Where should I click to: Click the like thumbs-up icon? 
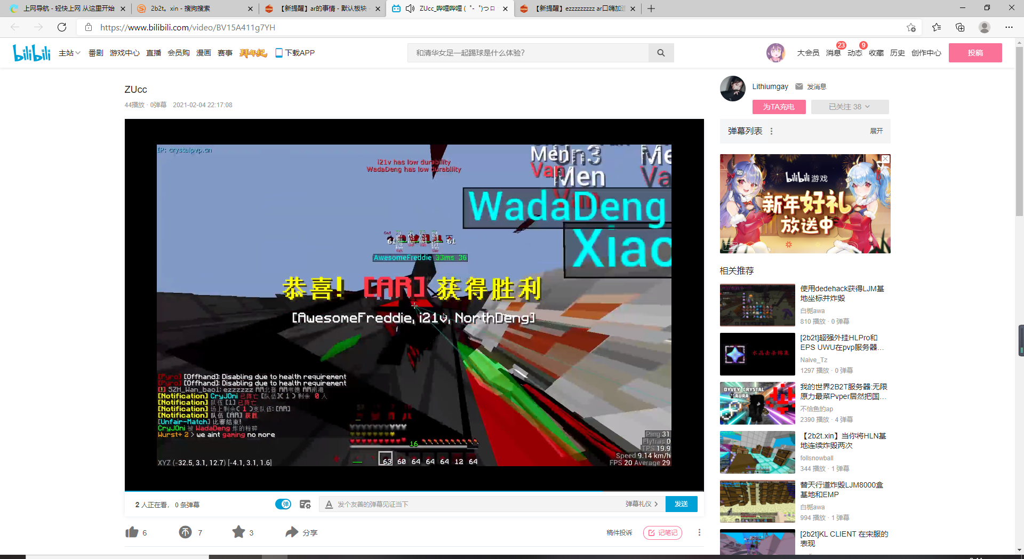click(132, 532)
